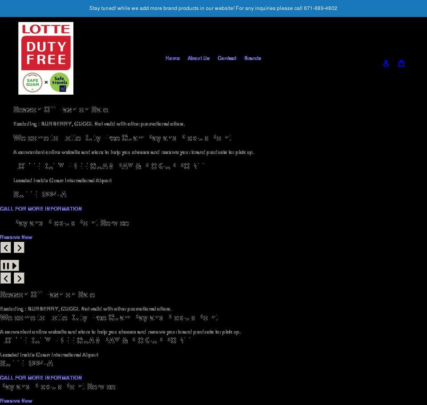Screen dimensions: 427x405
Task: Click the 'Stay tuned!' announcement bar text
Action: (213, 8)
